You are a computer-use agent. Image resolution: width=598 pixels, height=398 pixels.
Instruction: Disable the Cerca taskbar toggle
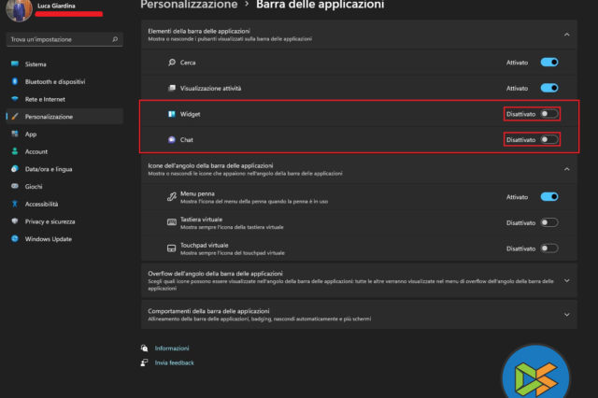(x=549, y=63)
